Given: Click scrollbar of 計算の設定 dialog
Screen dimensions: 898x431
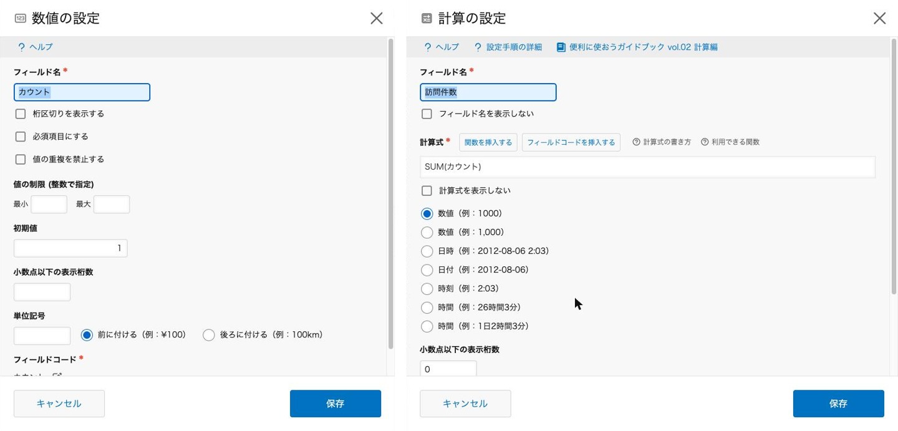Looking at the screenshot, I should point(893,165).
